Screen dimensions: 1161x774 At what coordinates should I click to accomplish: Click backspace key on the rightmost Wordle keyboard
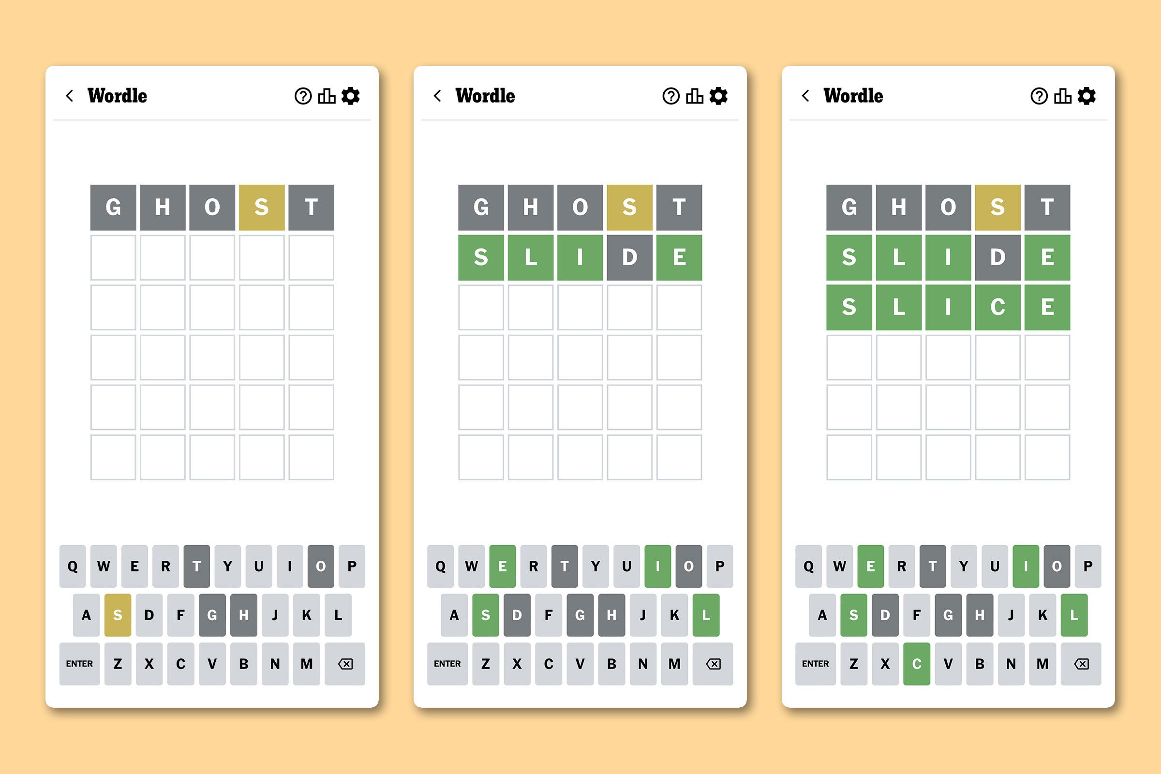click(1081, 664)
